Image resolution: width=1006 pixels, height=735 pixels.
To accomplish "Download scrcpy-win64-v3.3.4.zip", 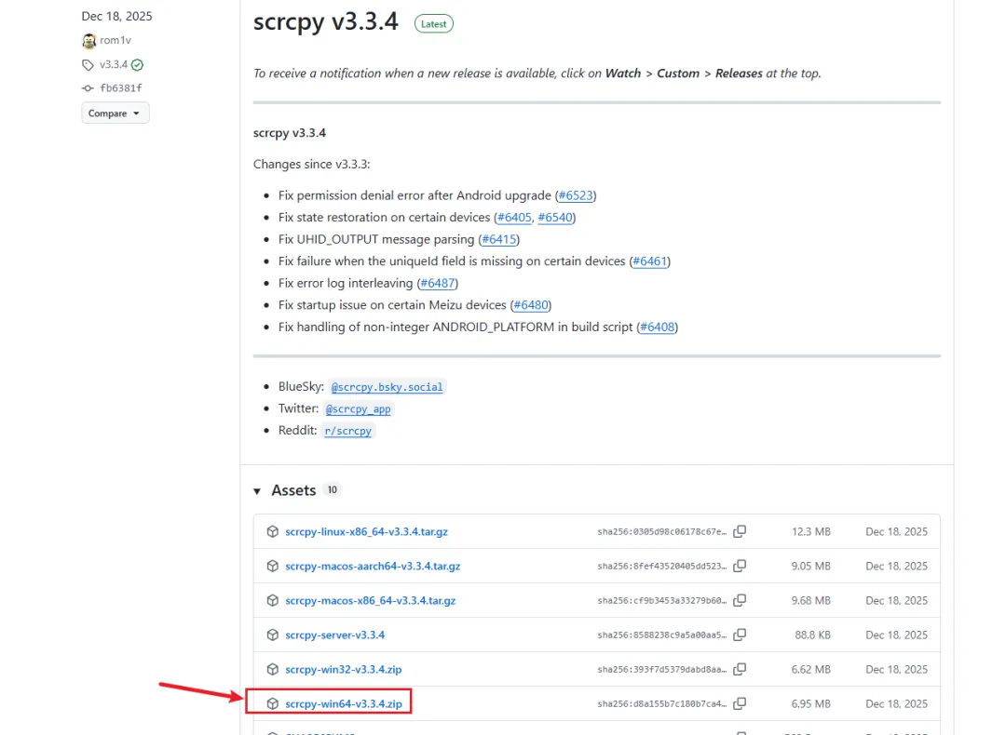I will 343,703.
